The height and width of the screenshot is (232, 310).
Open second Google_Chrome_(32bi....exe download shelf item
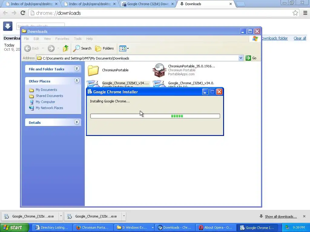click(x=93, y=216)
